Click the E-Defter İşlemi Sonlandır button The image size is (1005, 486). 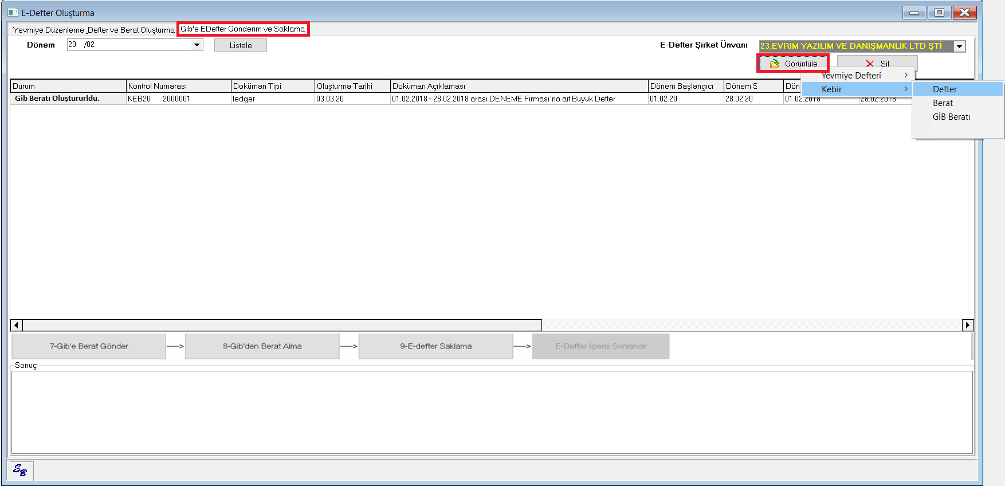pos(601,346)
